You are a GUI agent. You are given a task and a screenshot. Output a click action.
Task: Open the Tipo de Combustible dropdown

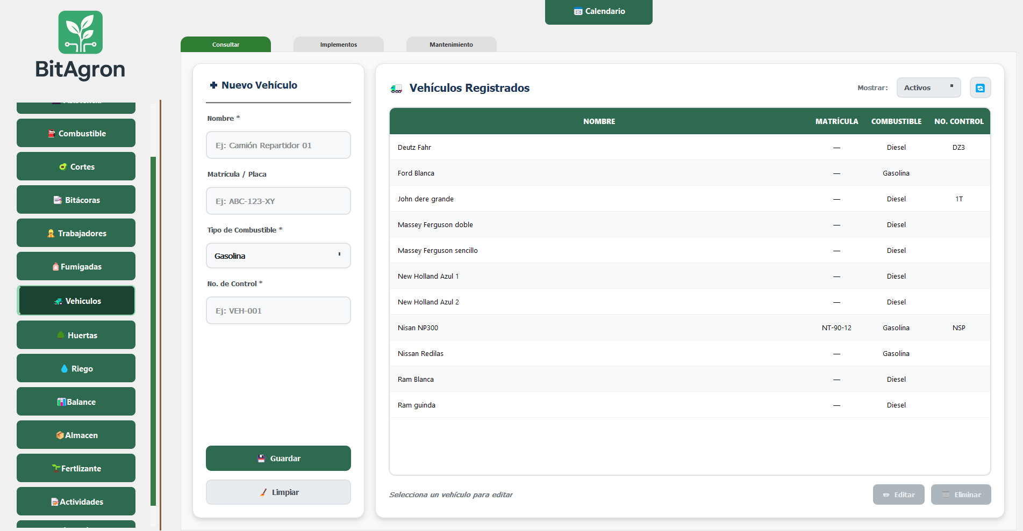point(278,256)
